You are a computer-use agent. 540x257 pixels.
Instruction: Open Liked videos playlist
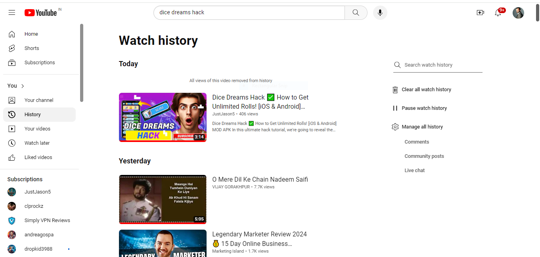coord(39,157)
